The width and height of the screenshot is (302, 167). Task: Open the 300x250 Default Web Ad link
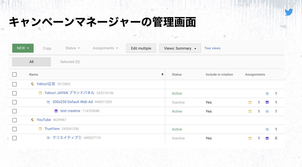[x=72, y=102]
